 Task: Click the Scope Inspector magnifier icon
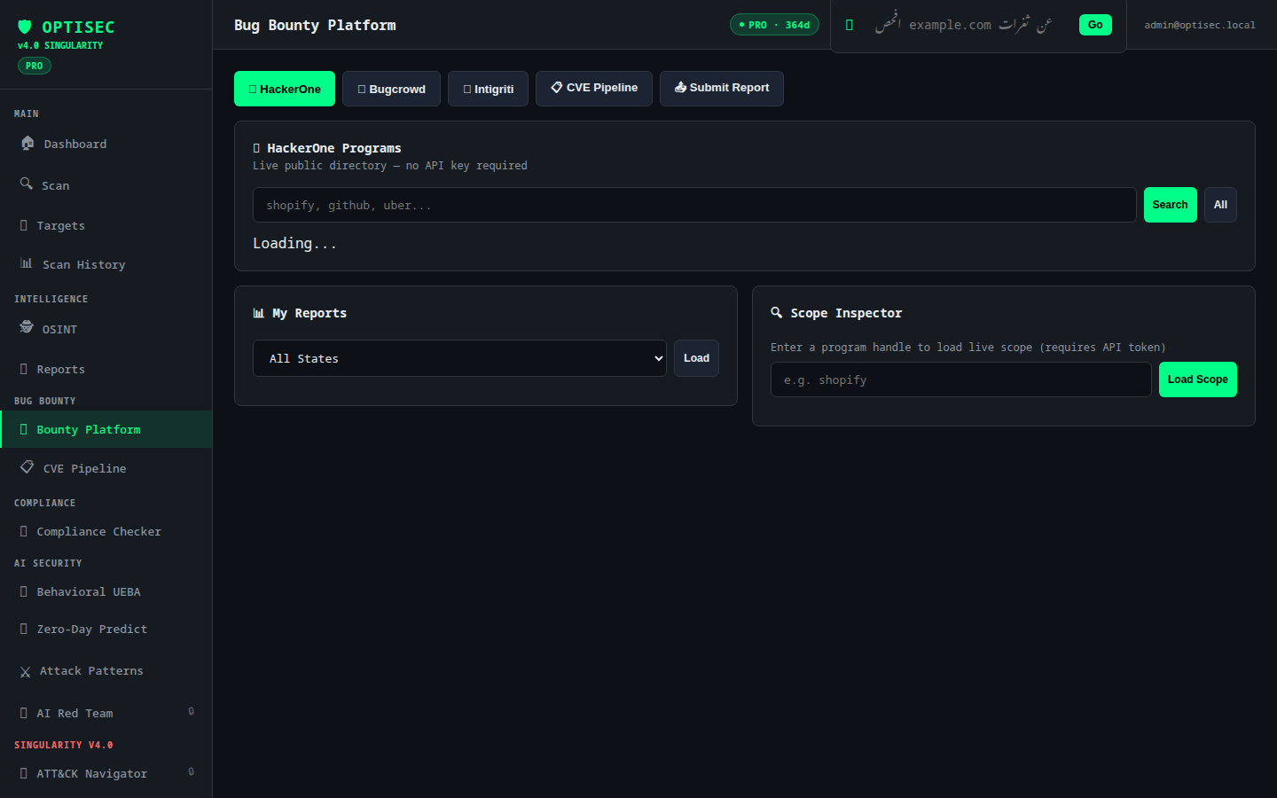point(777,312)
